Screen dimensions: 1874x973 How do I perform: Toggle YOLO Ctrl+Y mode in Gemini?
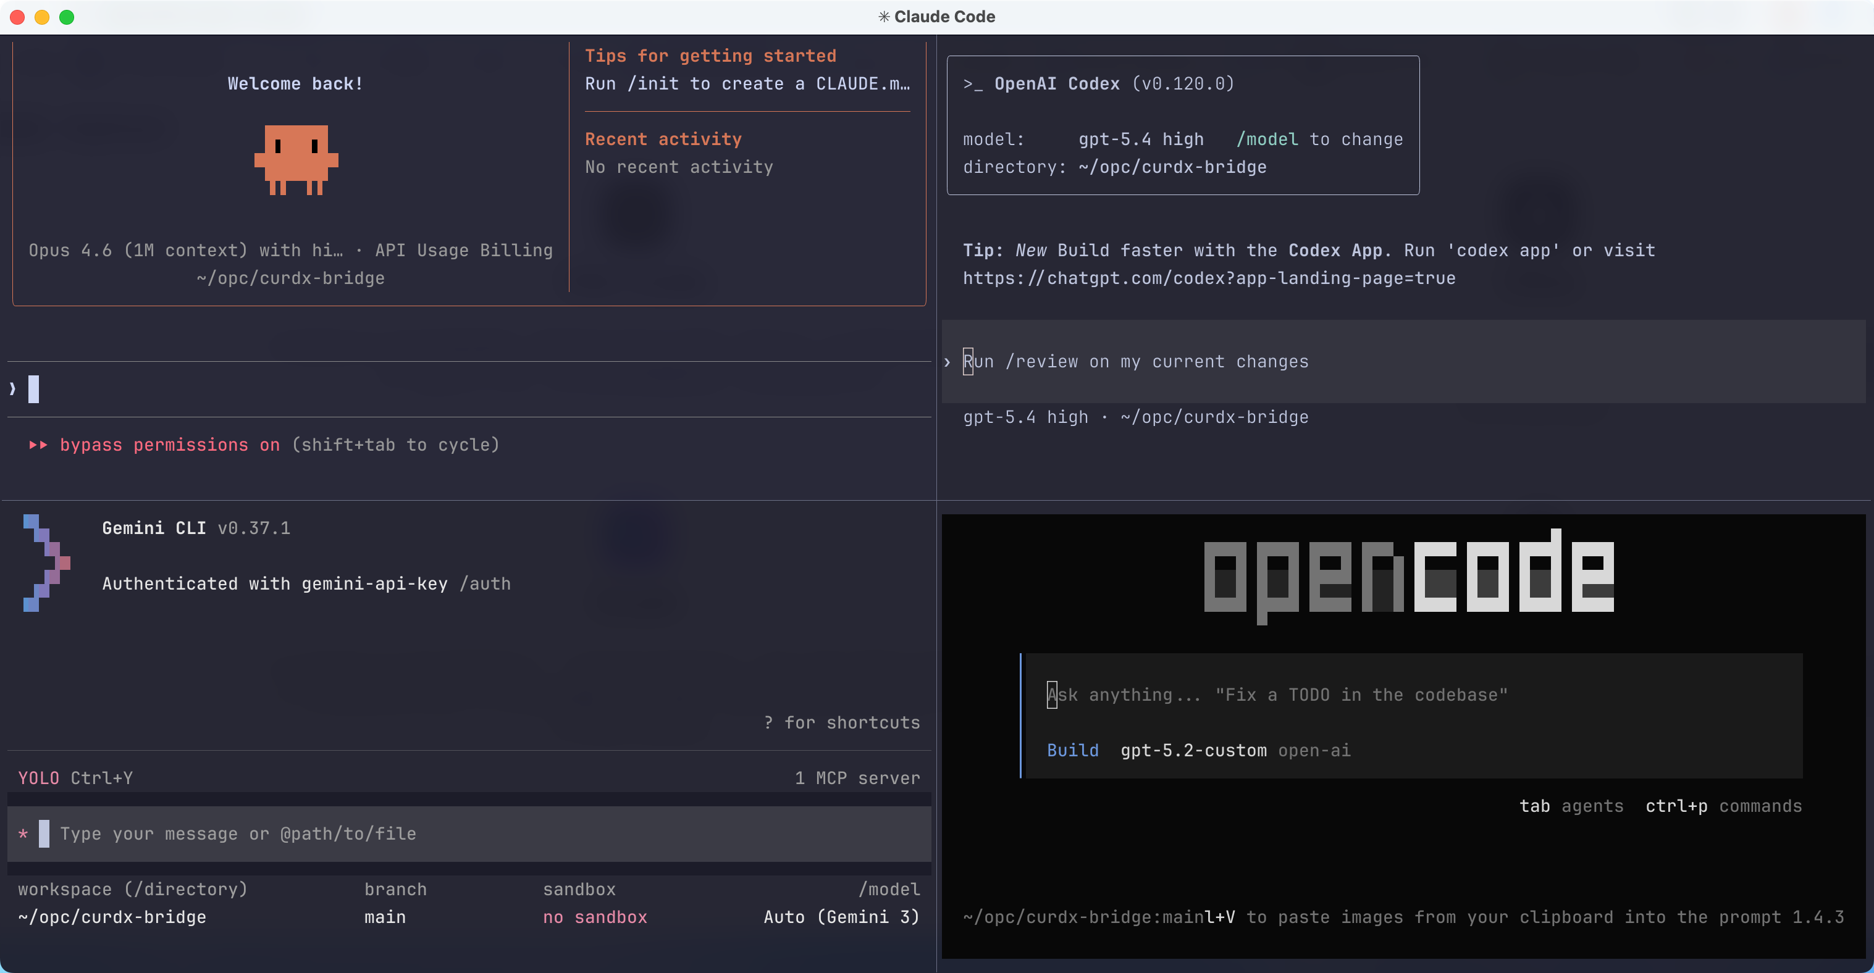click(75, 778)
